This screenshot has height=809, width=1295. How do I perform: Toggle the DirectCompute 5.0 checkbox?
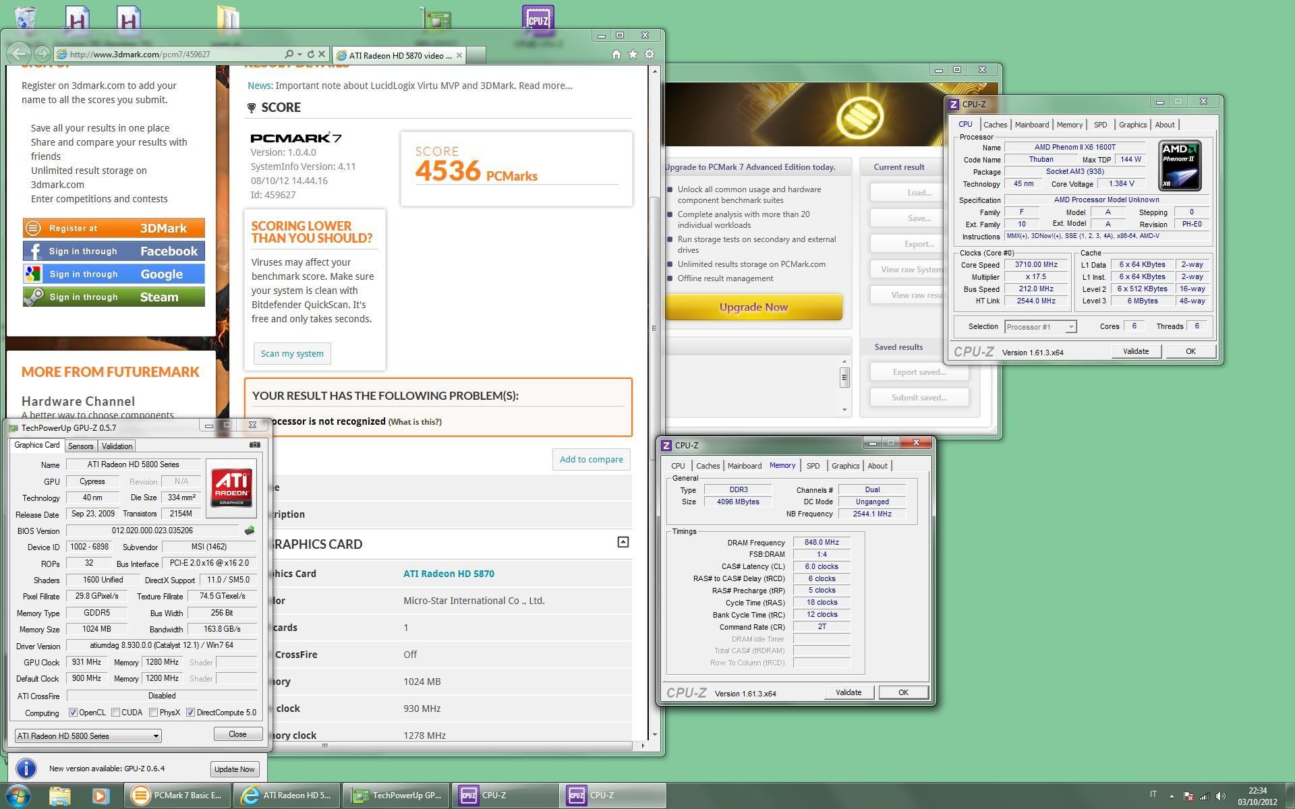(x=191, y=713)
